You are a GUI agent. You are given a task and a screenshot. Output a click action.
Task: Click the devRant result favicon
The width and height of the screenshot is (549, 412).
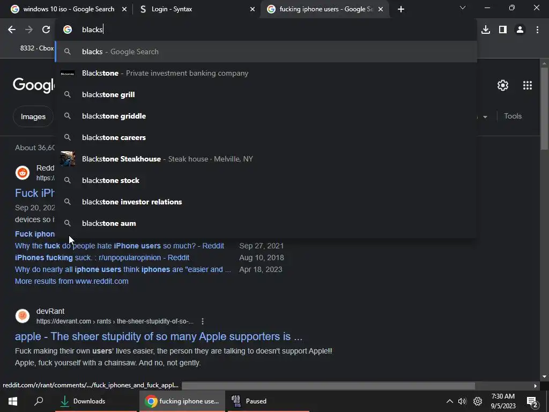click(x=23, y=315)
